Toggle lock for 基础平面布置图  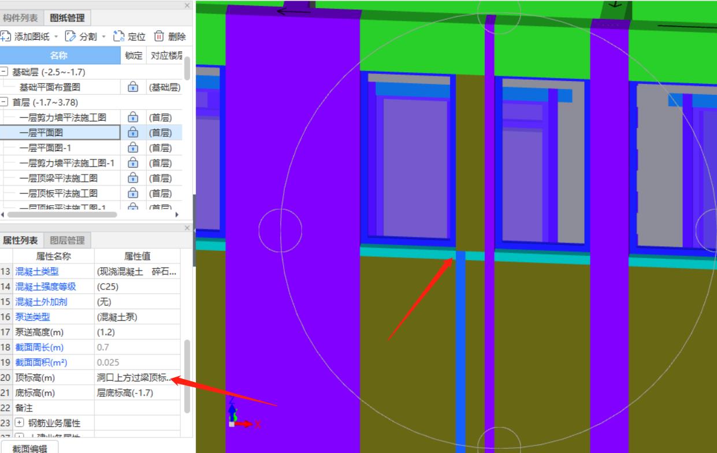[x=133, y=87]
